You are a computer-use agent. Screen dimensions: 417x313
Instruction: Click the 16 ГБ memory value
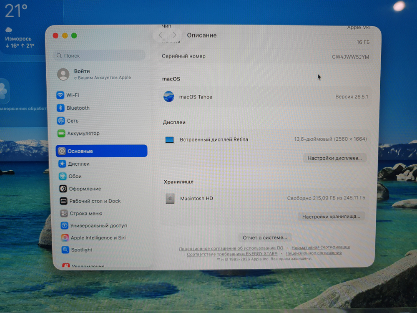pos(363,42)
